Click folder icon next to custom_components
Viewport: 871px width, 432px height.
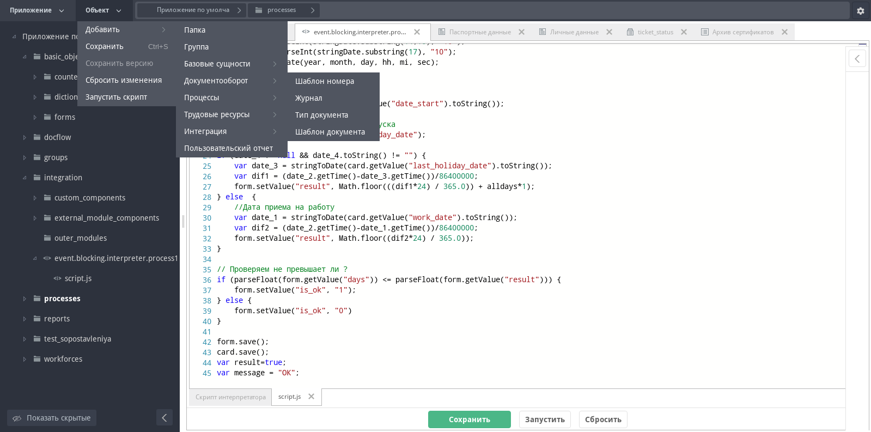47,198
